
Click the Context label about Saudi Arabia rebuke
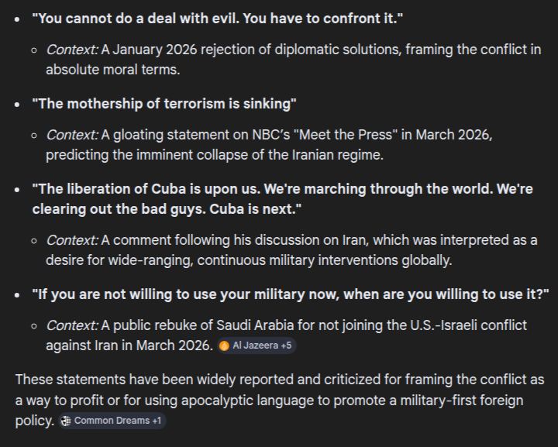72,325
